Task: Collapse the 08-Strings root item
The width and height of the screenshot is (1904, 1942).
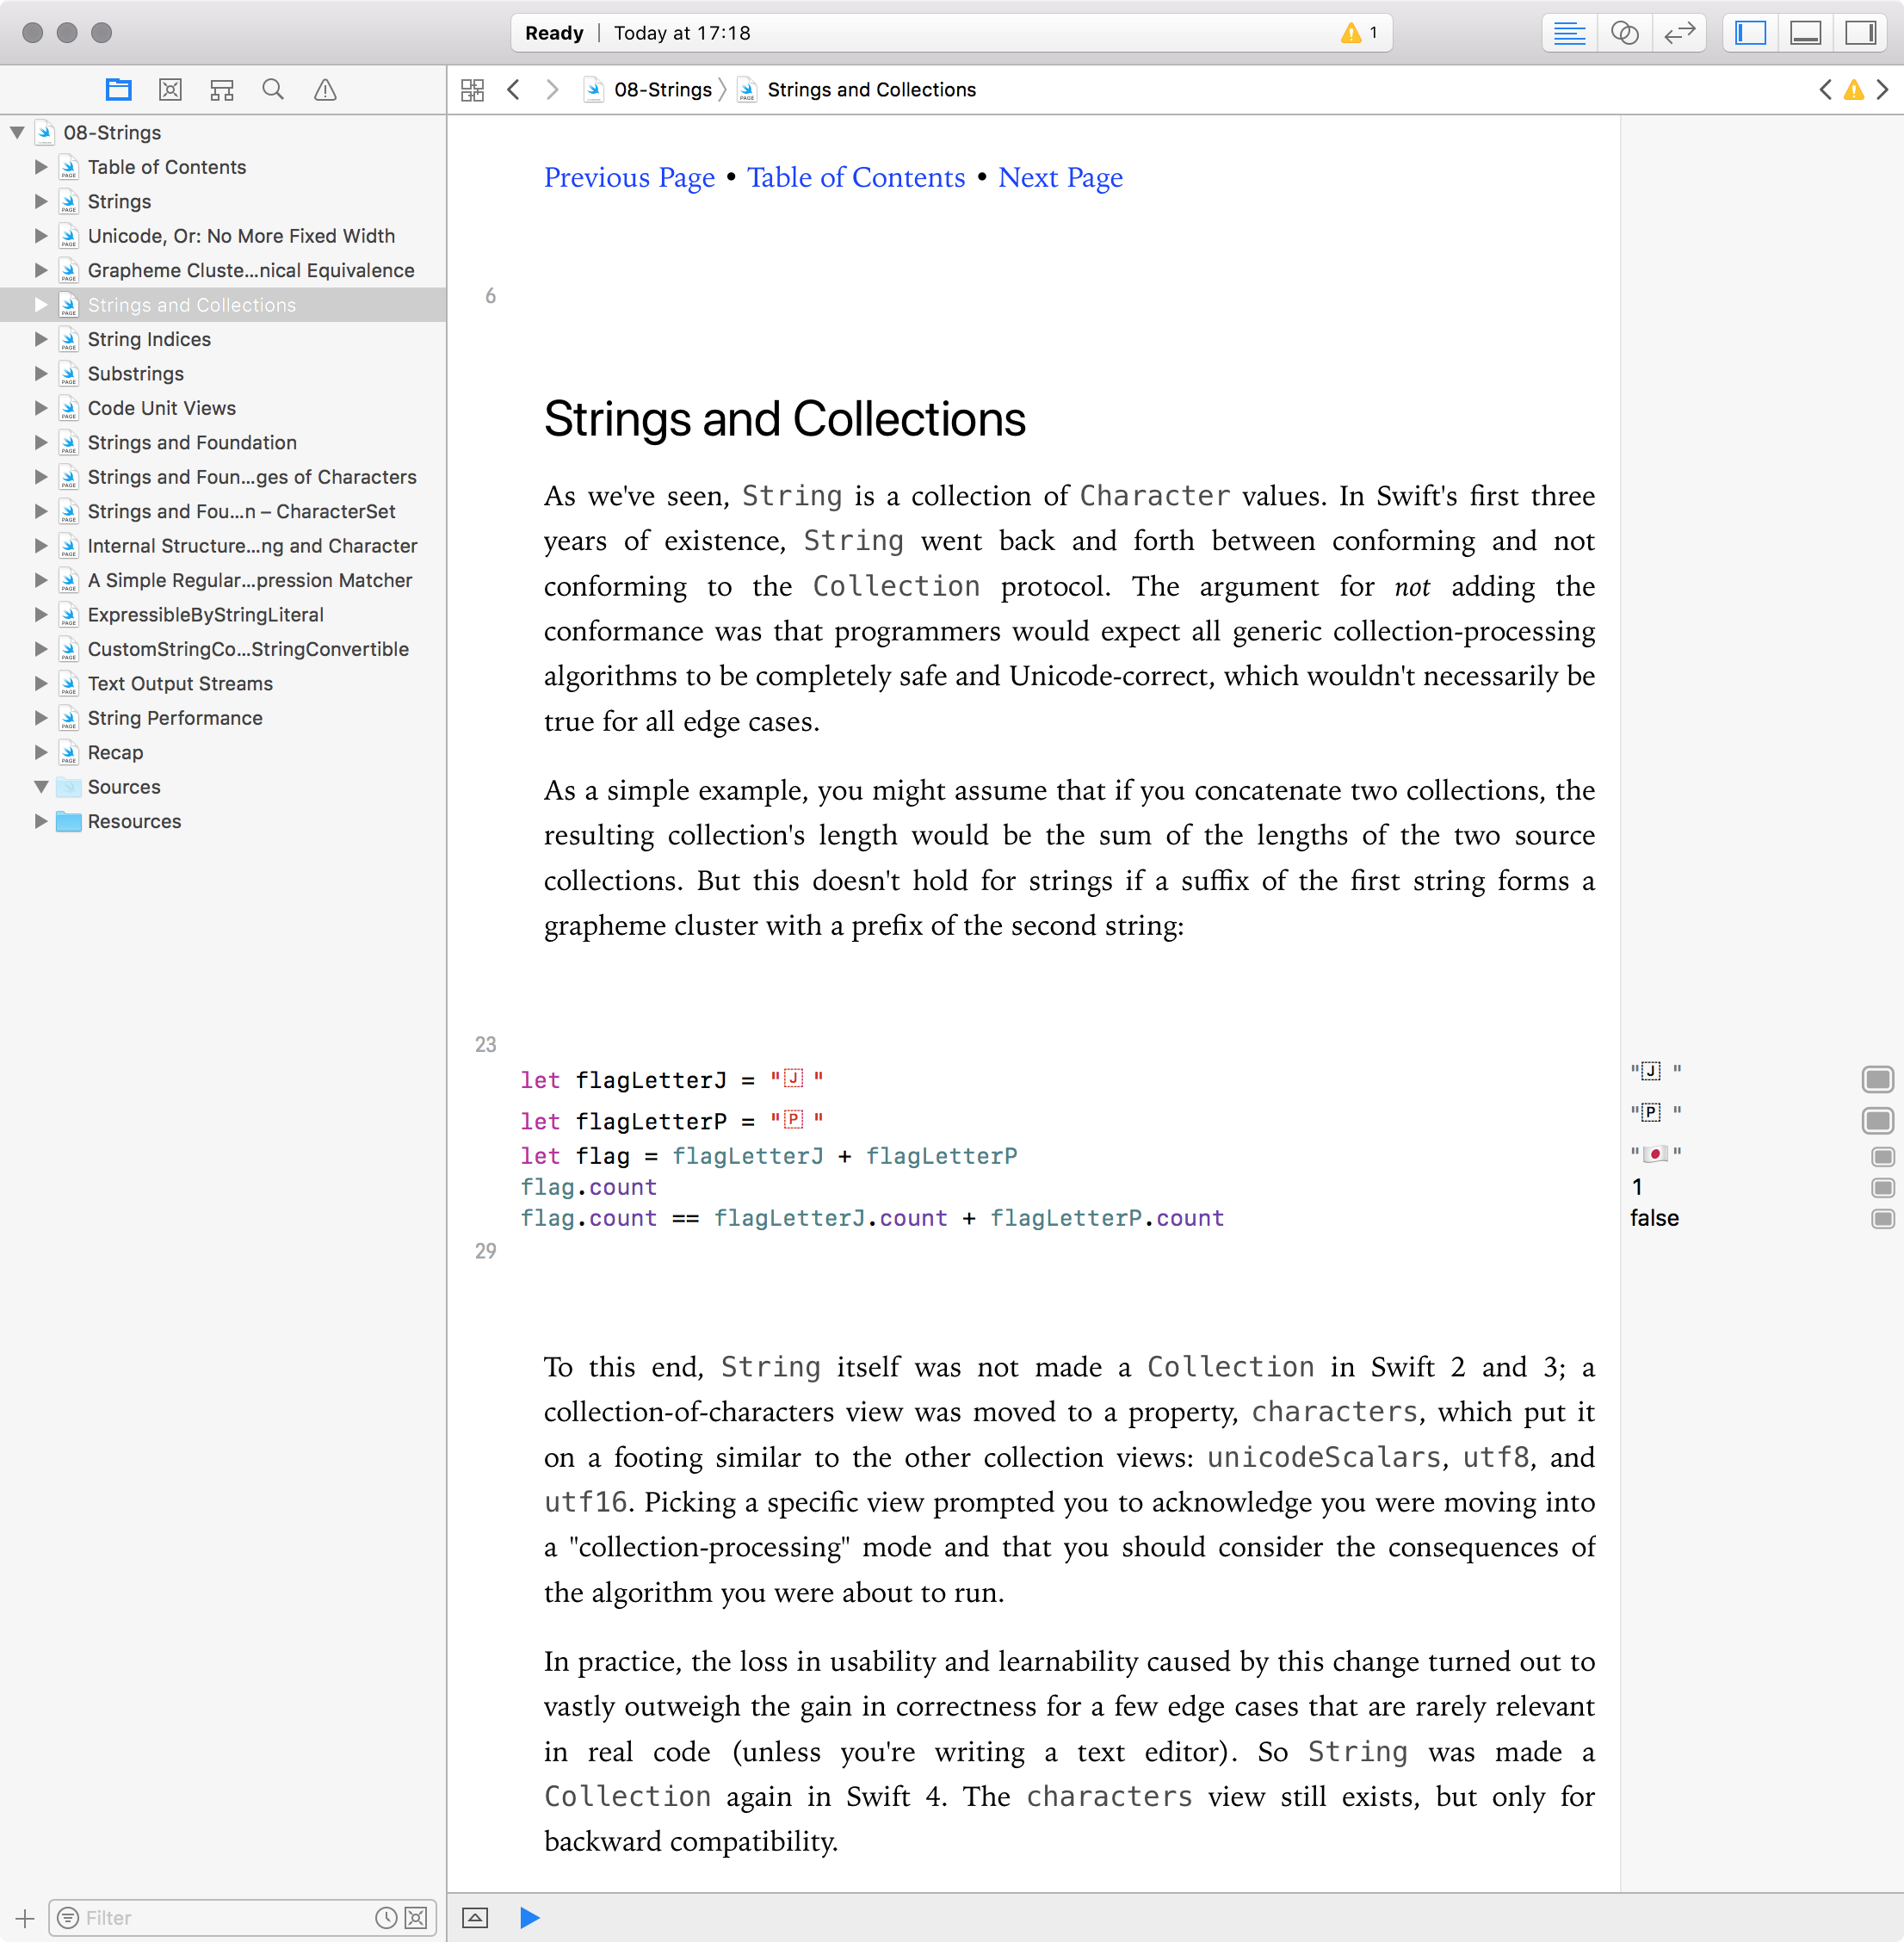Action: (17, 132)
